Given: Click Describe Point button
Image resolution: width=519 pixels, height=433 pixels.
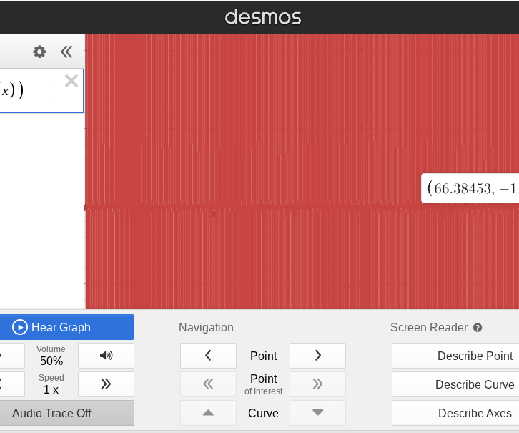Looking at the screenshot, I should pos(455,356).
